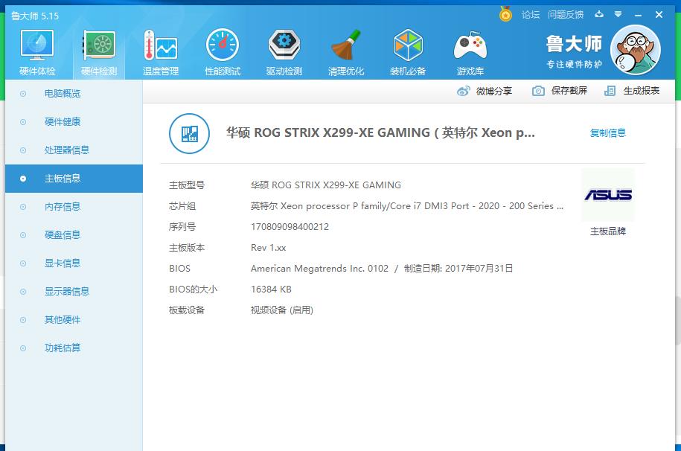Open the main menu dropdown arrow in title bar
Viewport: 681px width, 451px height.
tap(618, 14)
